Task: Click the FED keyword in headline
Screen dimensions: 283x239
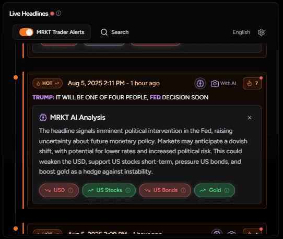Action: click(155, 97)
